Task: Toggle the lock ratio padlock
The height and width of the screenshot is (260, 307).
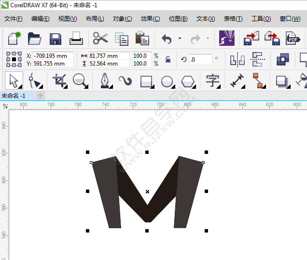Action: tap(168, 59)
